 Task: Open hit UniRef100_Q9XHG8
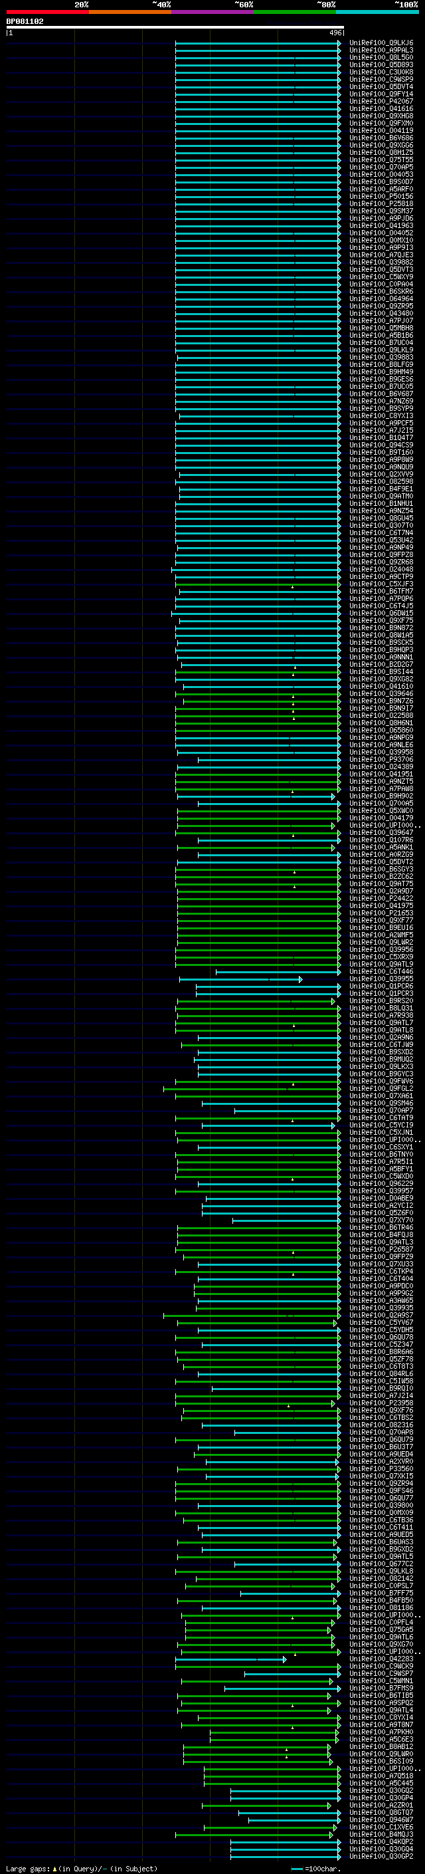point(381,116)
